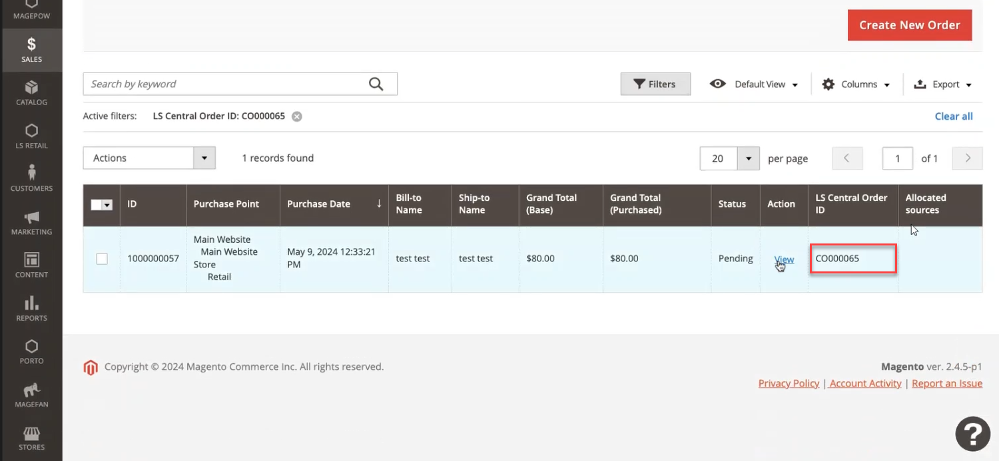
Task: Open the LS Retail sidebar icon
Action: (31, 136)
